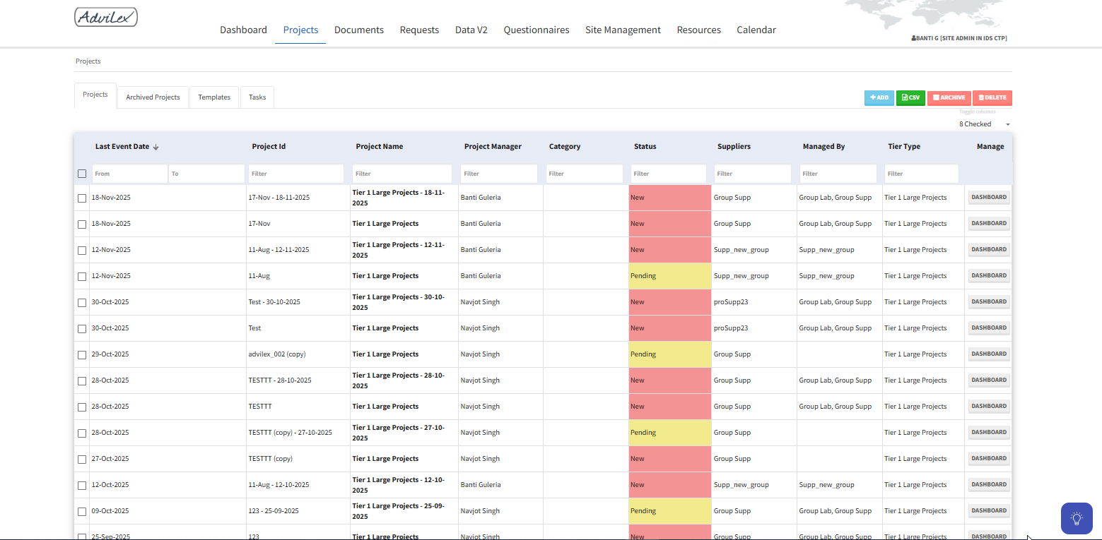
Task: Expand the 8 Checked toggle columns dropdown
Action: coord(984,124)
